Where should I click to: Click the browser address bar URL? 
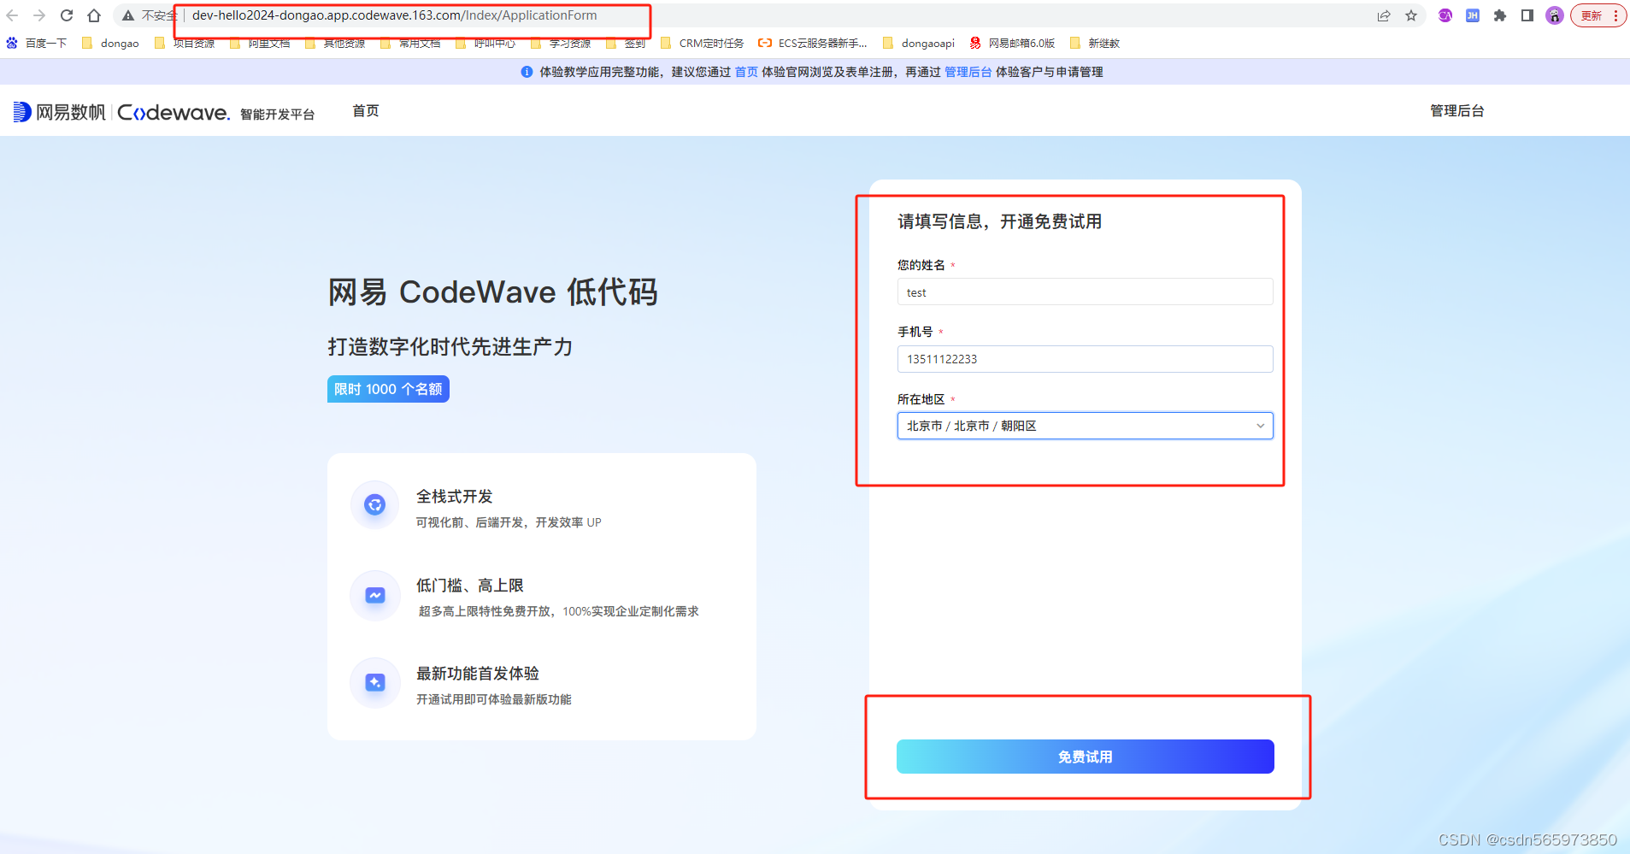point(395,15)
